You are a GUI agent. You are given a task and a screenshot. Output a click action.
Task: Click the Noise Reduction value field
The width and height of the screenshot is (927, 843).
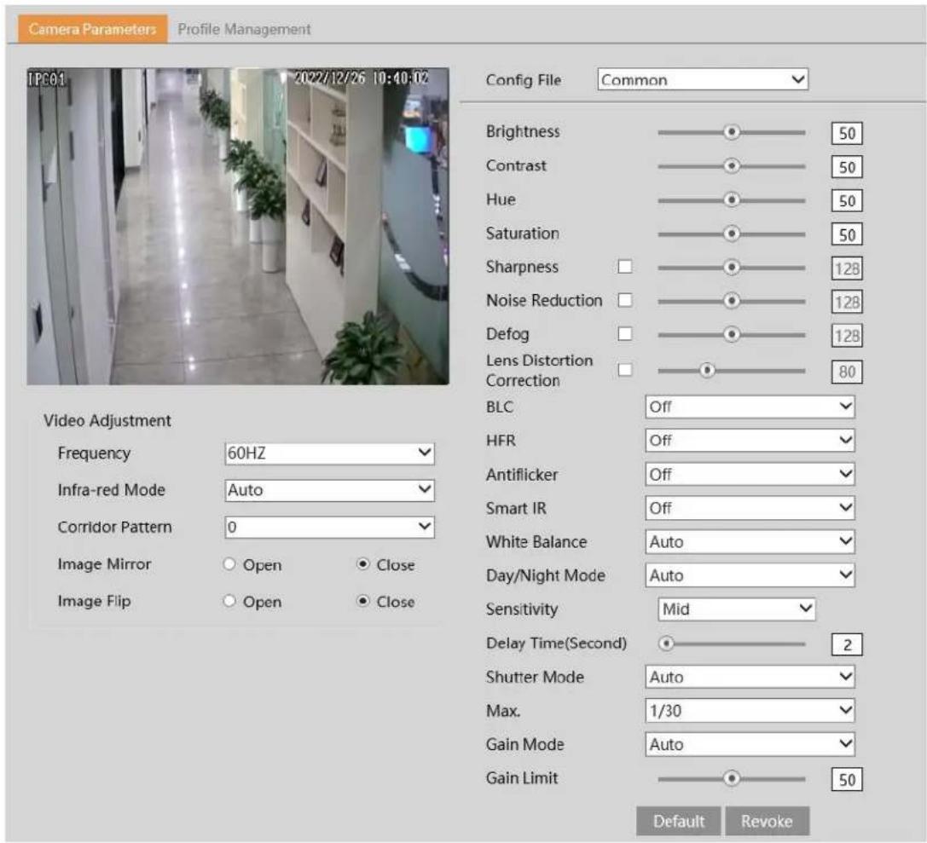(x=847, y=303)
